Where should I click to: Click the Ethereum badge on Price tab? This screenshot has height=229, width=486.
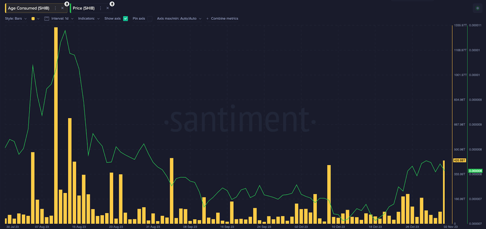tap(112, 4)
